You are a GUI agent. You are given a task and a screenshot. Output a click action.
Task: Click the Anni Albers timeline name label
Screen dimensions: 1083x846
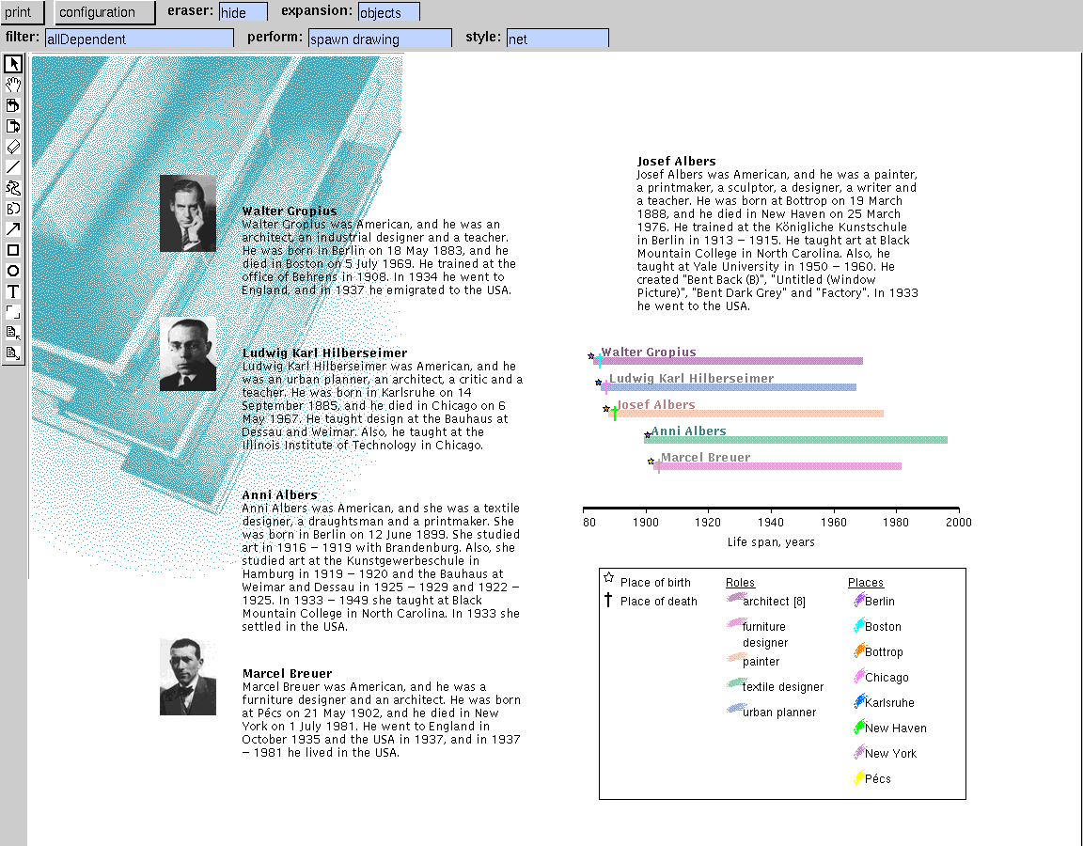[x=688, y=431]
